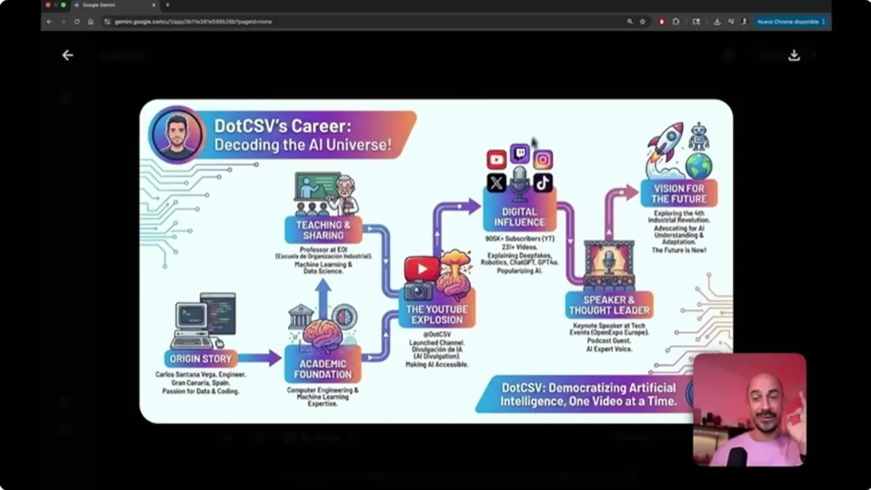Close the Google Gemini tab
The image size is (871, 490).
[154, 5]
